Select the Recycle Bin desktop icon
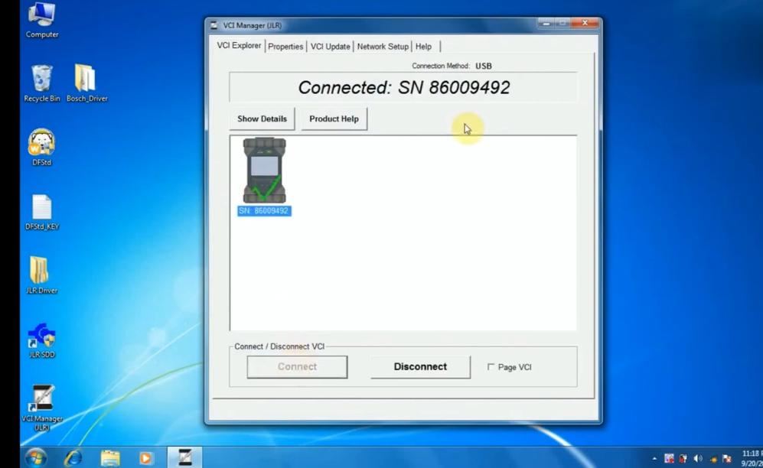 pos(42,83)
